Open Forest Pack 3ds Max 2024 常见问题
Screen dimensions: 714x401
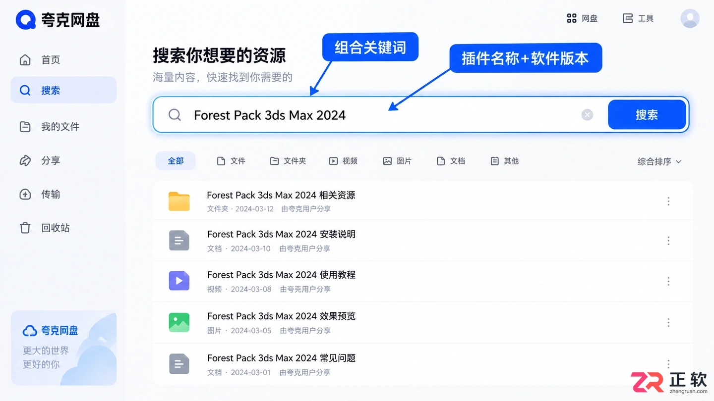pyautogui.click(x=281, y=358)
